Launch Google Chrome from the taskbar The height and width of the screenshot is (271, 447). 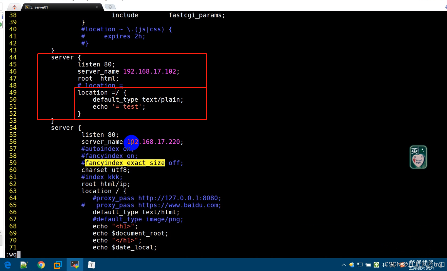coord(41,265)
